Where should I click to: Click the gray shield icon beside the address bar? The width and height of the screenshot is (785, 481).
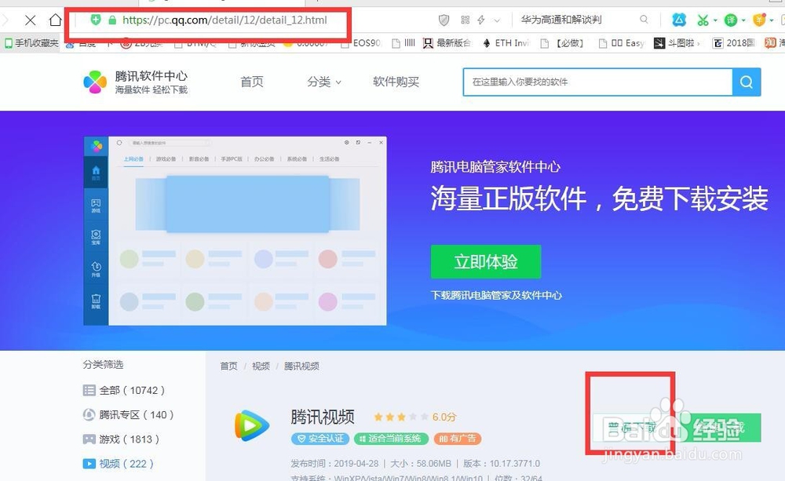click(x=444, y=20)
